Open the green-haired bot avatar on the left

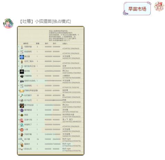[8, 23]
